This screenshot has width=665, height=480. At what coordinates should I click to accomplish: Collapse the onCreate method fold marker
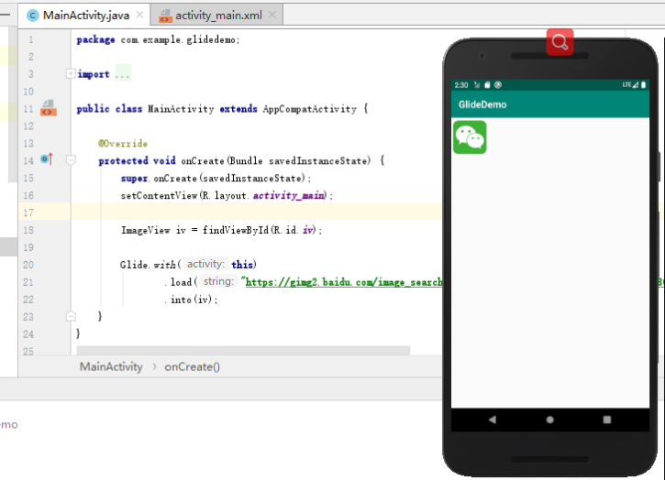71,160
